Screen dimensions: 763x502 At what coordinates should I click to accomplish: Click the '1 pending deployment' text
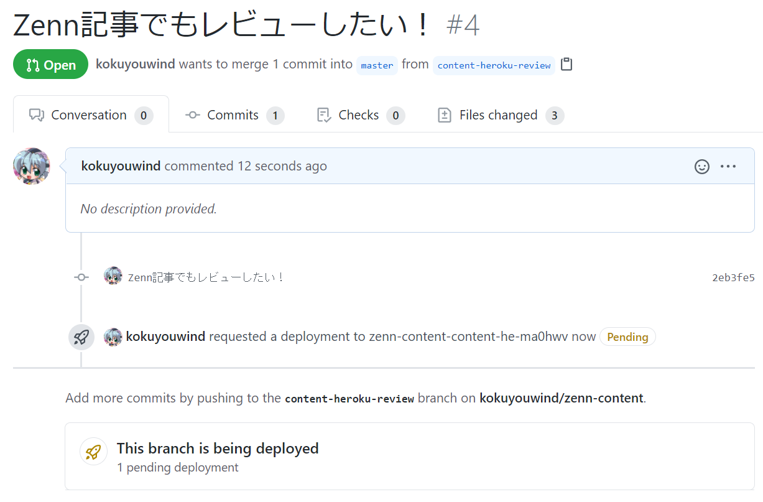178,468
